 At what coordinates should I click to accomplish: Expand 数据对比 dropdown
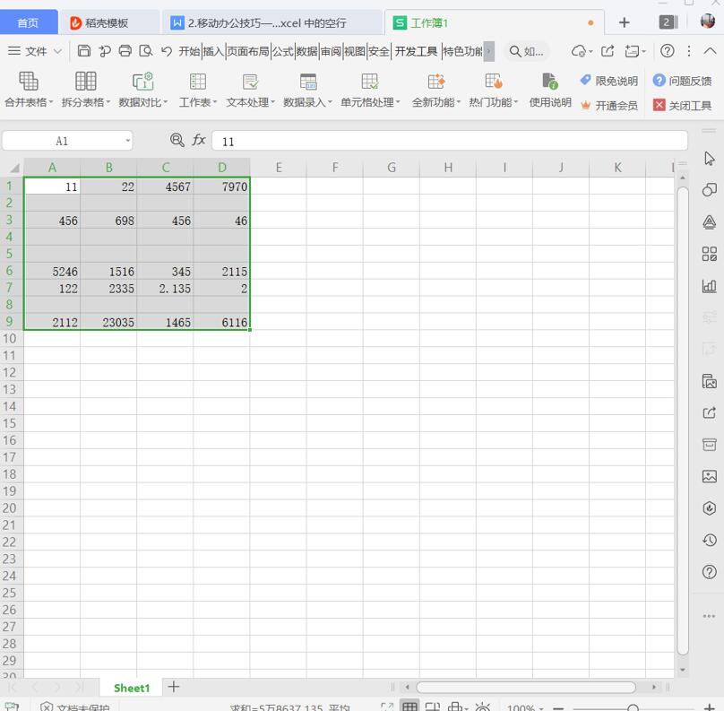point(165,102)
